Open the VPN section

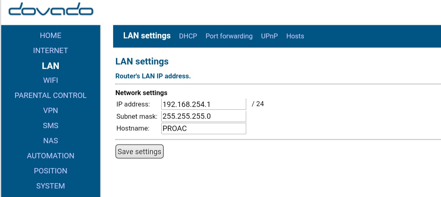point(51,111)
